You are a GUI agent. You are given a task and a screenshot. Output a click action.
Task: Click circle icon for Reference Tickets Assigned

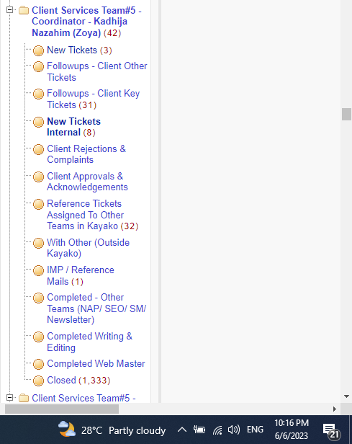tap(38, 205)
